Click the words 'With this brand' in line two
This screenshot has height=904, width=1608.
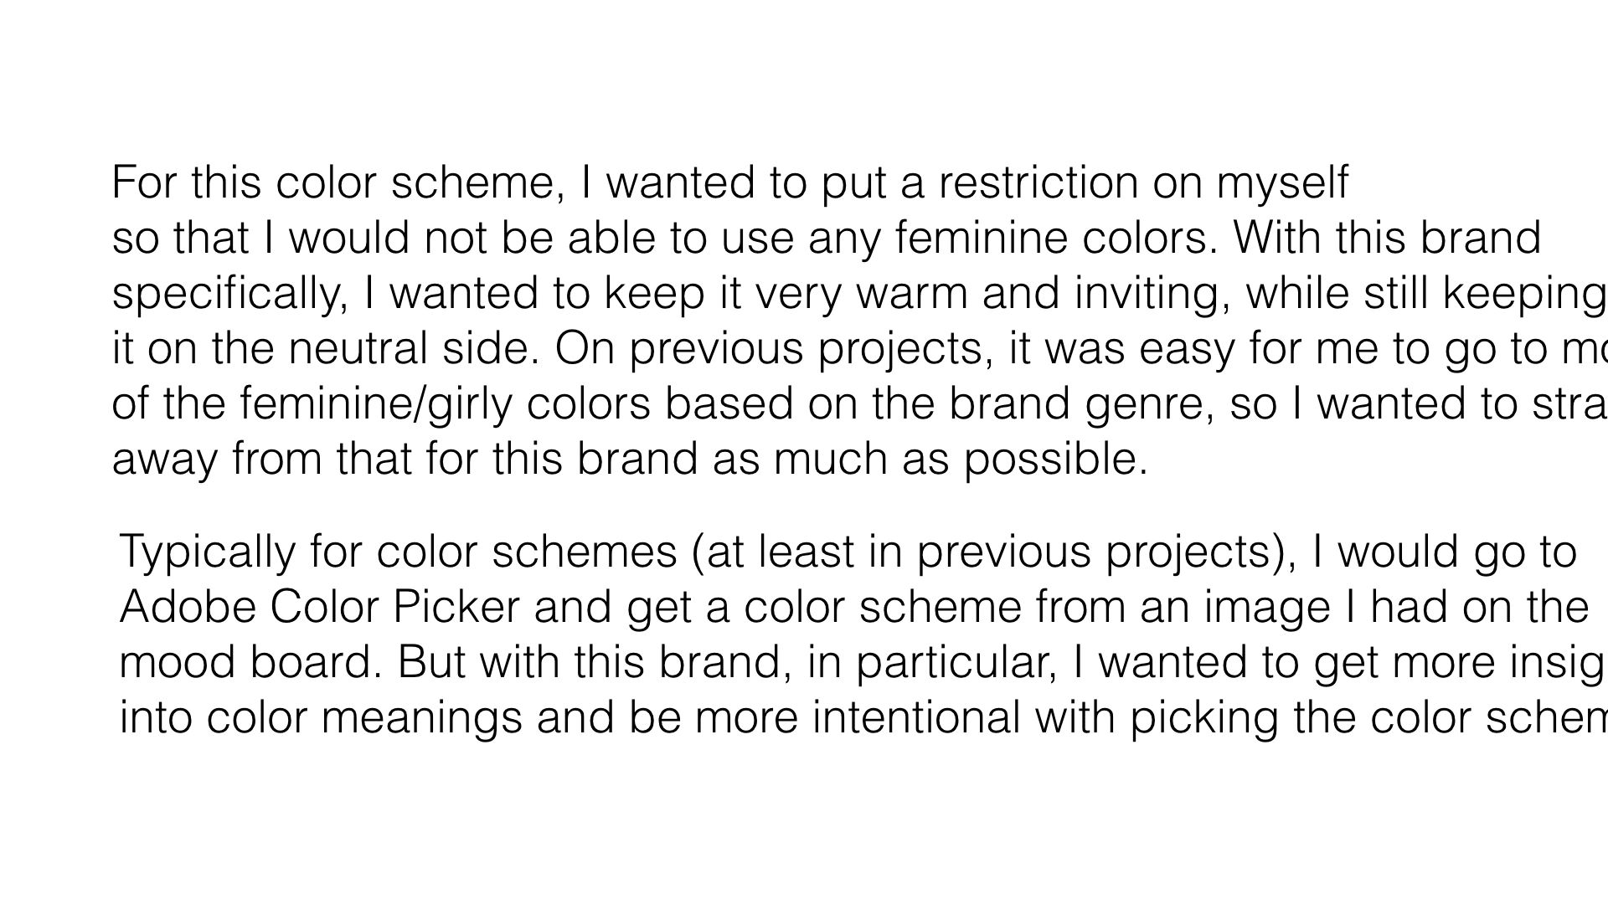(x=1387, y=238)
